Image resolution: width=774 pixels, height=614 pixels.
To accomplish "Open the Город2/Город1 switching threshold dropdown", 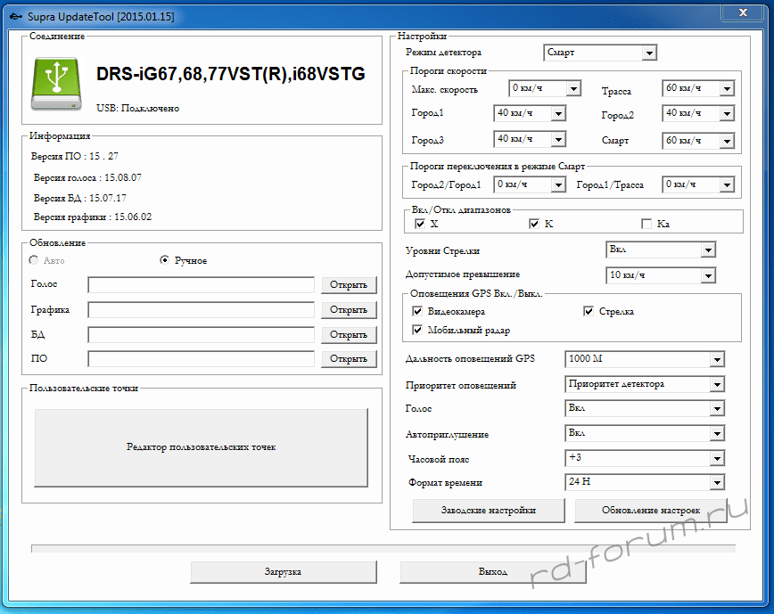I will tap(530, 184).
